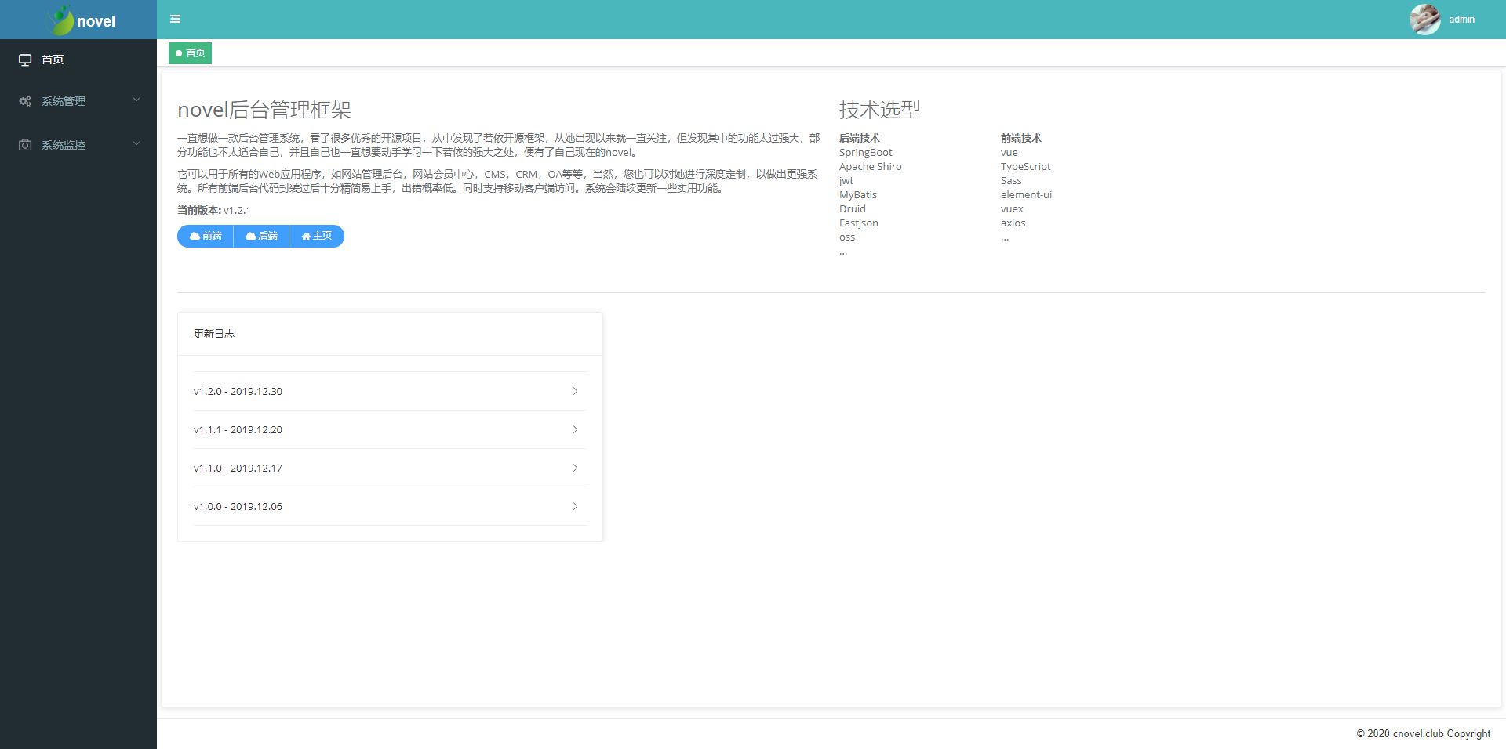Open the admin username dropdown
The height and width of the screenshot is (749, 1506).
pos(1461,20)
